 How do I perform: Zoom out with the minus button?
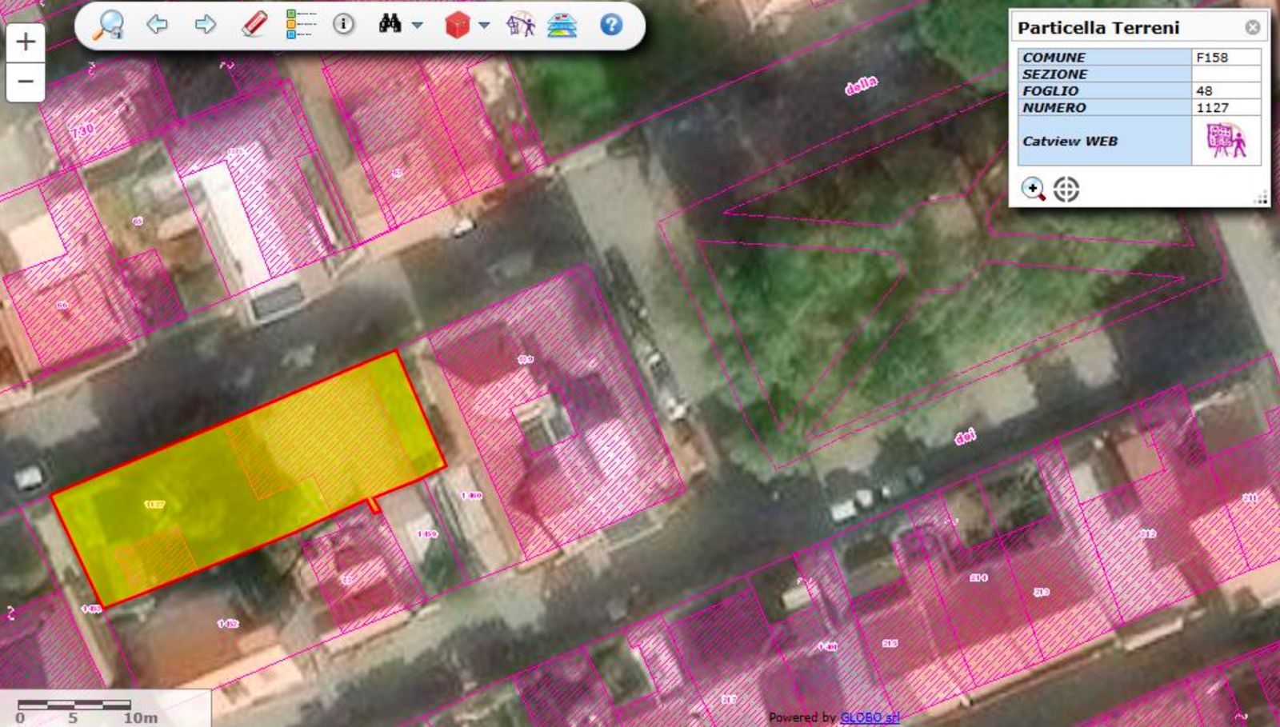pyautogui.click(x=26, y=82)
